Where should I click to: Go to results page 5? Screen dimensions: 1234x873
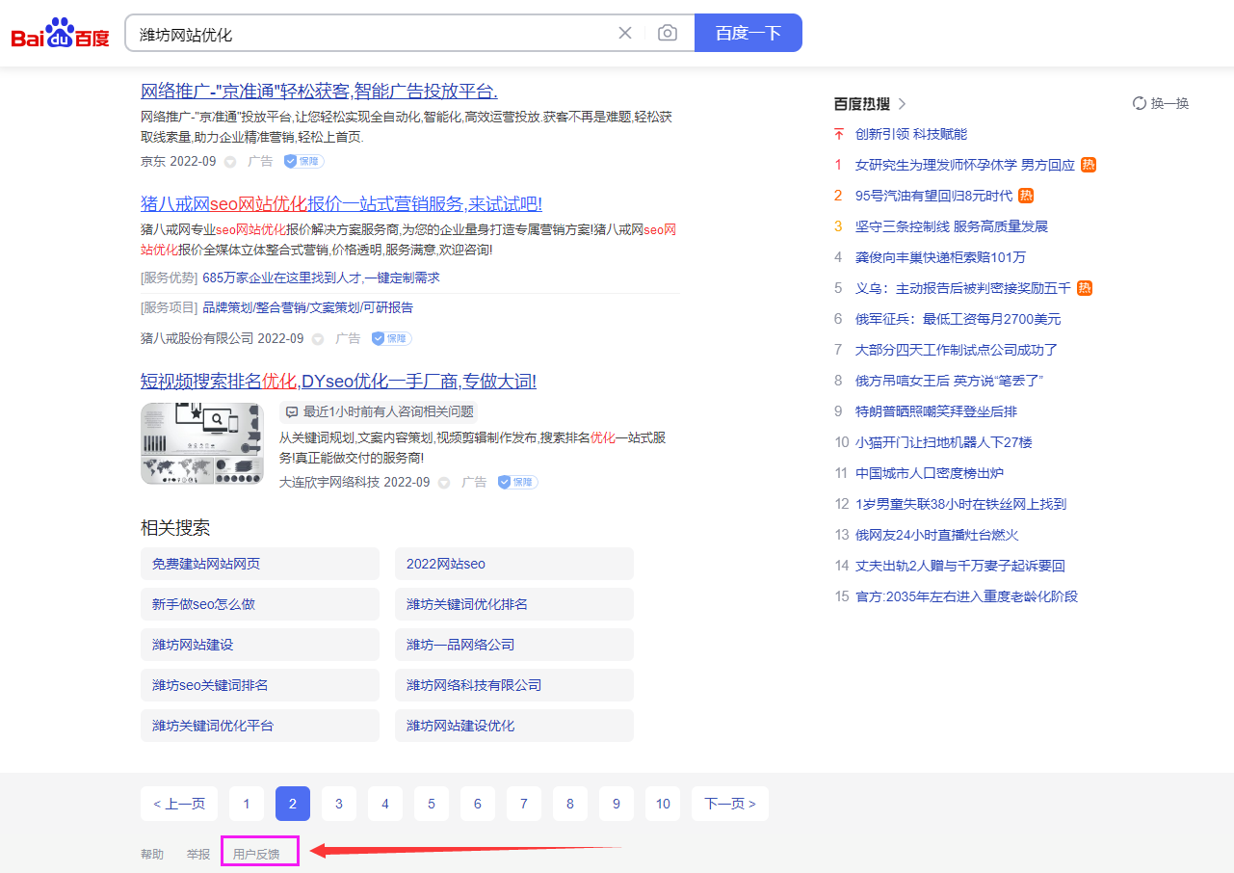(432, 804)
